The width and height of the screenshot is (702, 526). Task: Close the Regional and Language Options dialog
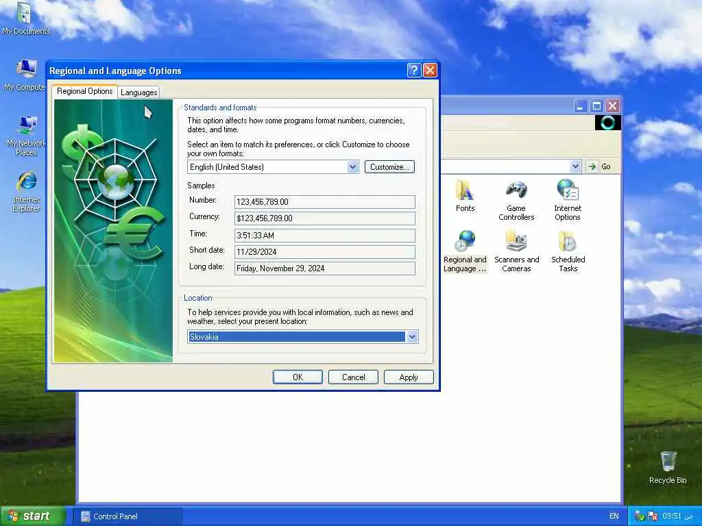430,71
